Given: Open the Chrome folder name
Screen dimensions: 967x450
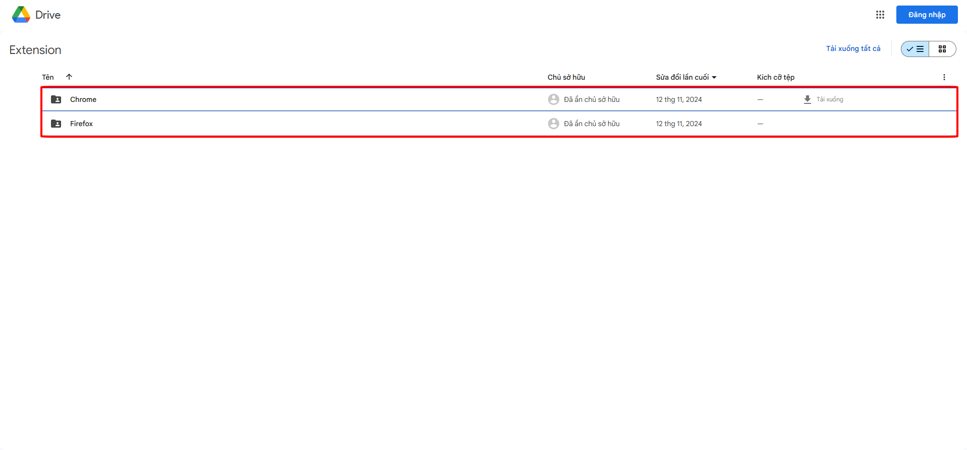Looking at the screenshot, I should [83, 99].
